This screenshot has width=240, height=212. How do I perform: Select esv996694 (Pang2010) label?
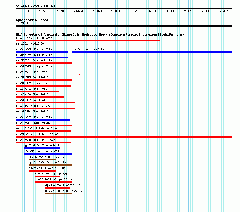(x=32, y=111)
